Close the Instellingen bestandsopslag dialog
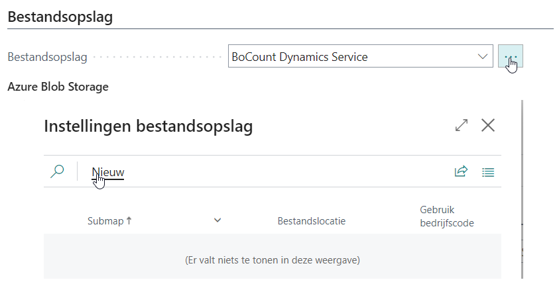Screen dimensions: 559x284 [x=488, y=125]
